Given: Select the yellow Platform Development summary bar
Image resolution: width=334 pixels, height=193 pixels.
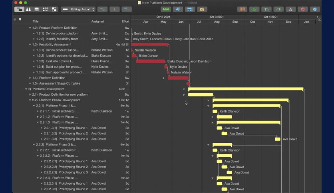Looking at the screenshot, I should pyautogui.click(x=246, y=89).
